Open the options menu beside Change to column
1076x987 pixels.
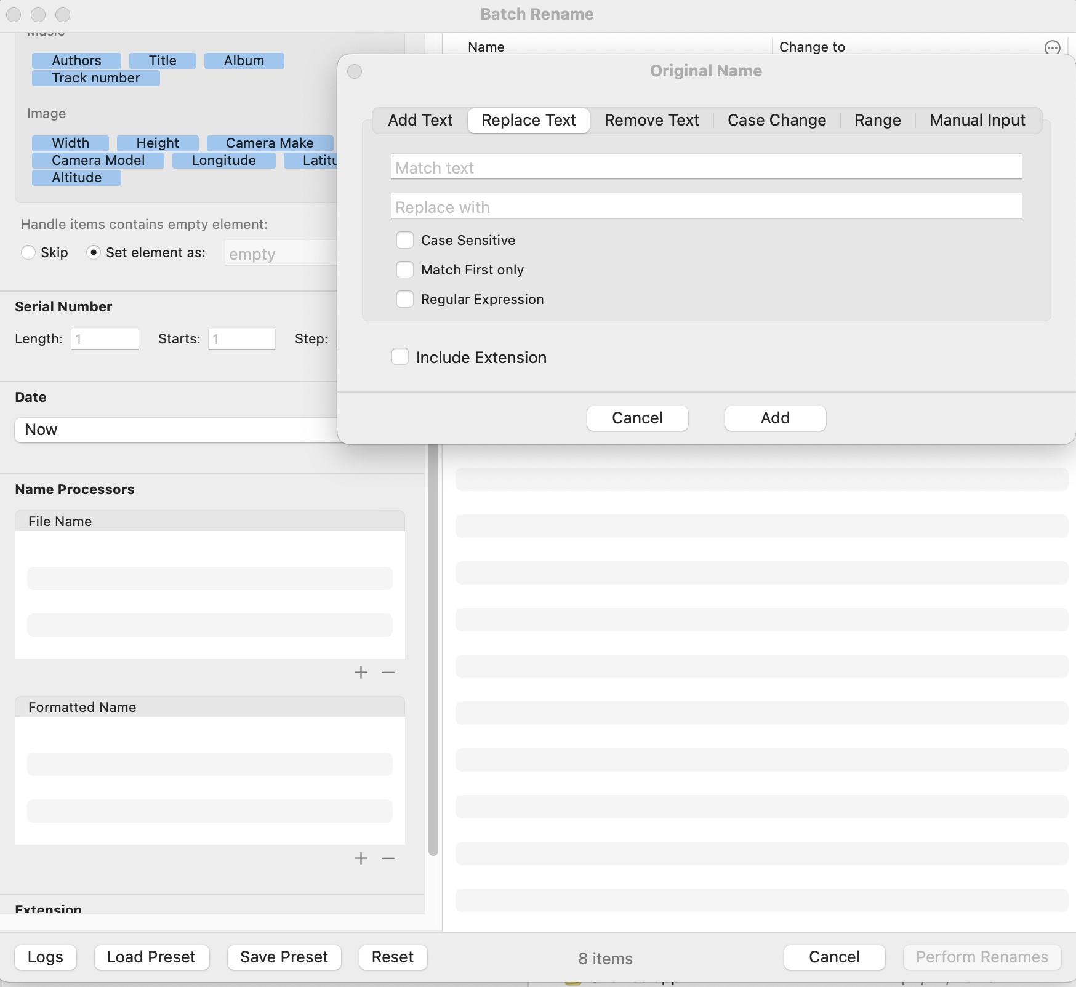click(1053, 47)
